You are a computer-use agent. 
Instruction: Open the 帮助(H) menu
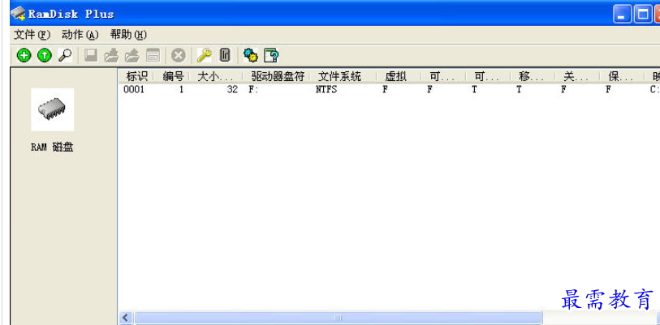tap(128, 35)
